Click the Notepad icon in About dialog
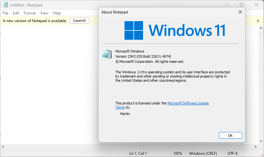 [107, 54]
